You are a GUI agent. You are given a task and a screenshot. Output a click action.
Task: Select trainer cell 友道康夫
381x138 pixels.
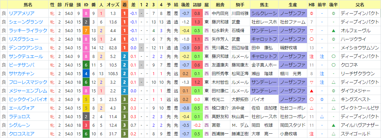click(220, 65)
